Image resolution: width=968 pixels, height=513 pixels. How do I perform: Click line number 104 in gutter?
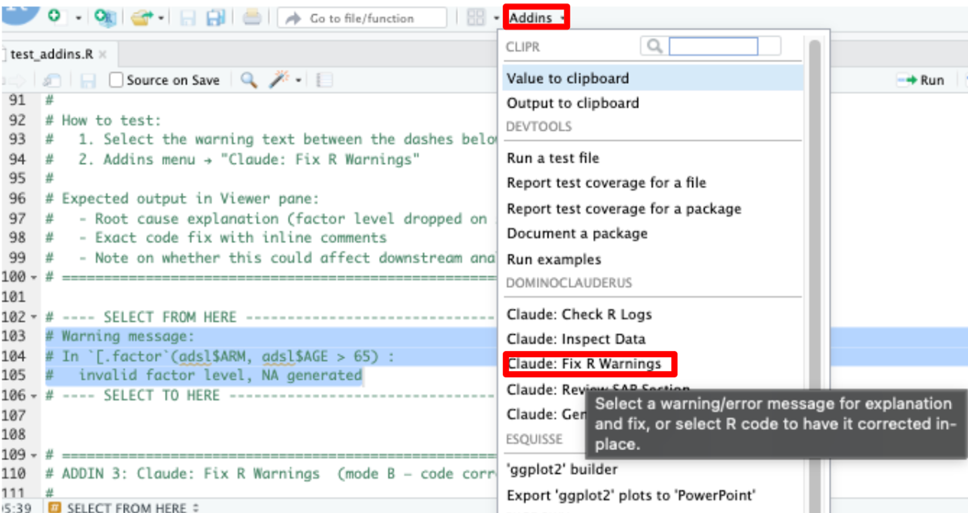[14, 356]
